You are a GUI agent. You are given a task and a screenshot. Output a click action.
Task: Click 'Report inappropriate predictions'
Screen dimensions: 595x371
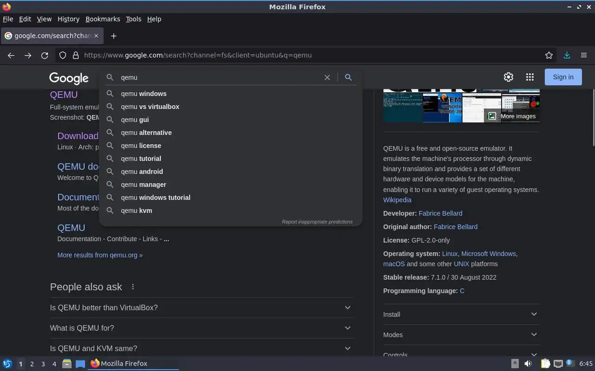pyautogui.click(x=317, y=222)
